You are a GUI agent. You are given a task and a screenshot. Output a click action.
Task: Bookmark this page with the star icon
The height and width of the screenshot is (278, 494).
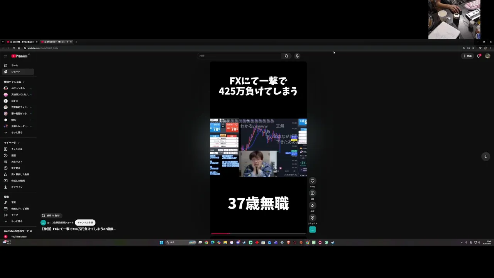(473, 48)
